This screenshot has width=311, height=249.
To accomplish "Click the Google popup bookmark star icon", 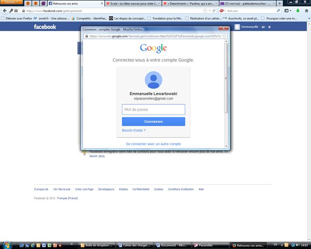I will [224, 36].
